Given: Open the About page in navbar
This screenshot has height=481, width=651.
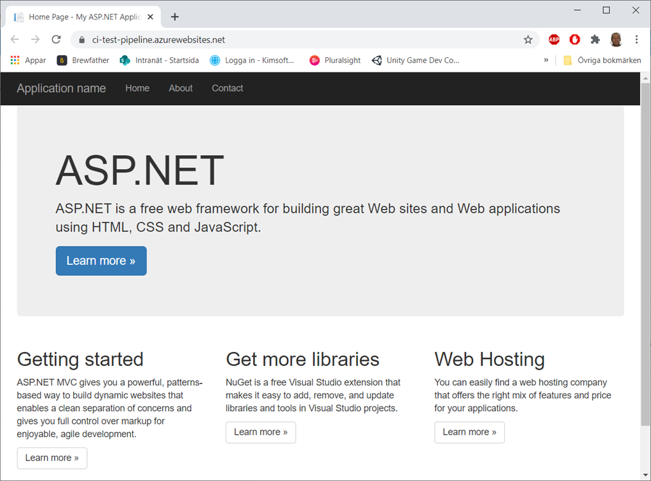Looking at the screenshot, I should (x=181, y=88).
